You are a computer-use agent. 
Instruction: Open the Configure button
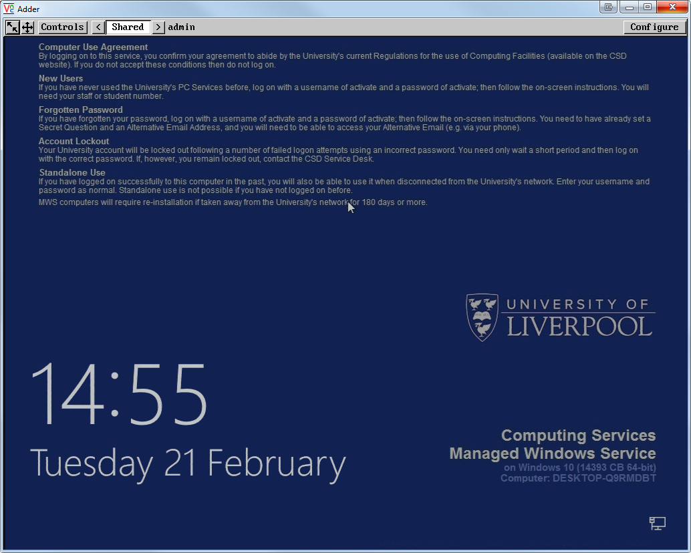(x=654, y=27)
